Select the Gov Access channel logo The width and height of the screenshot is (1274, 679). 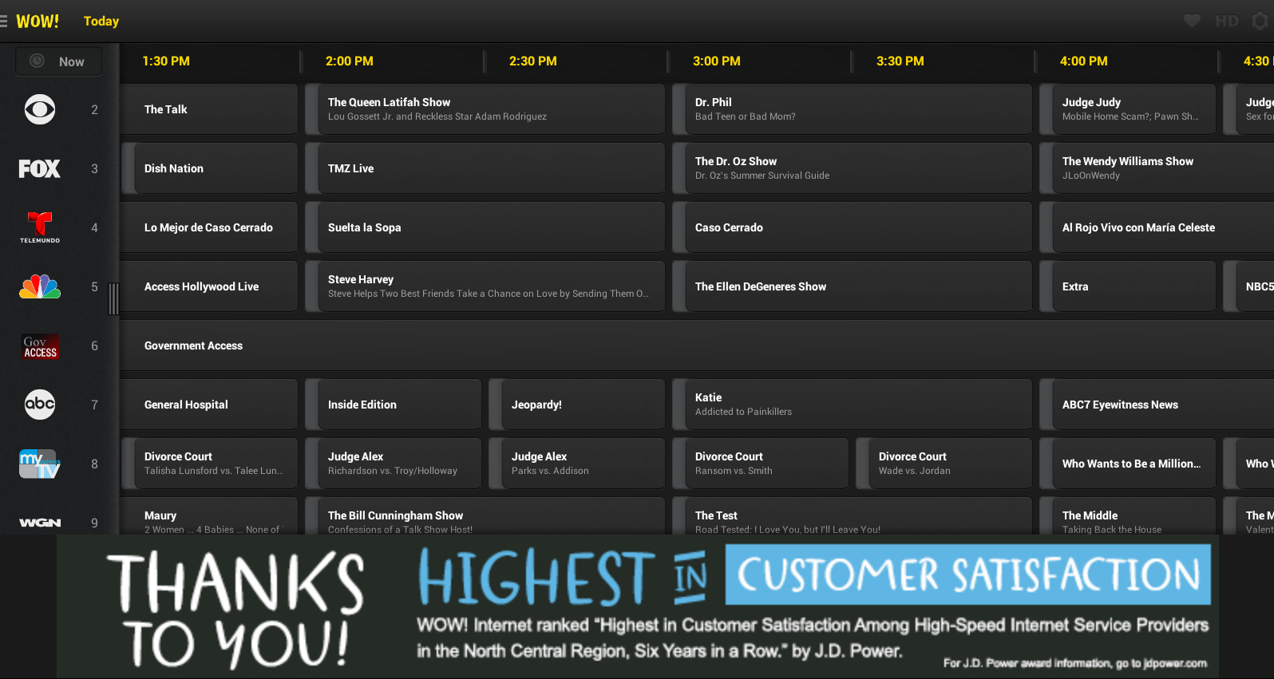40,345
